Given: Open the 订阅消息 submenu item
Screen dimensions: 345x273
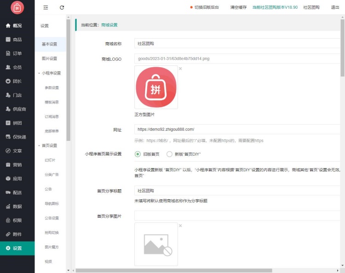Looking at the screenshot, I should tap(52, 116).
